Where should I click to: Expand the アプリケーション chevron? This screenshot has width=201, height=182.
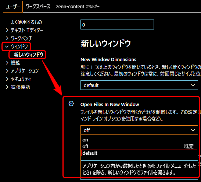click(x=7, y=71)
